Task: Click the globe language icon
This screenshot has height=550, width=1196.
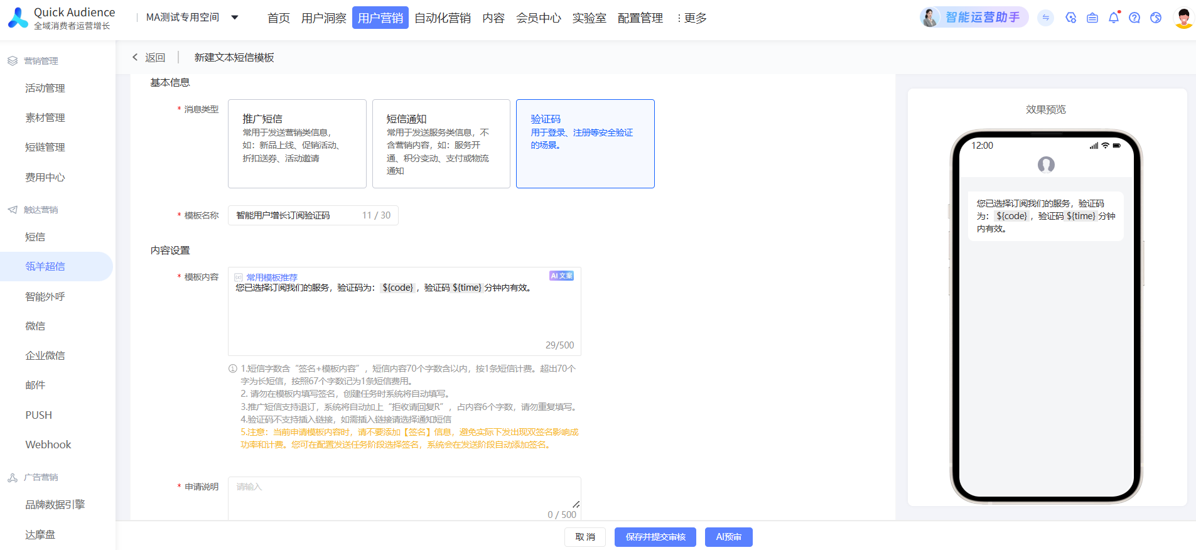Action: click(1156, 18)
